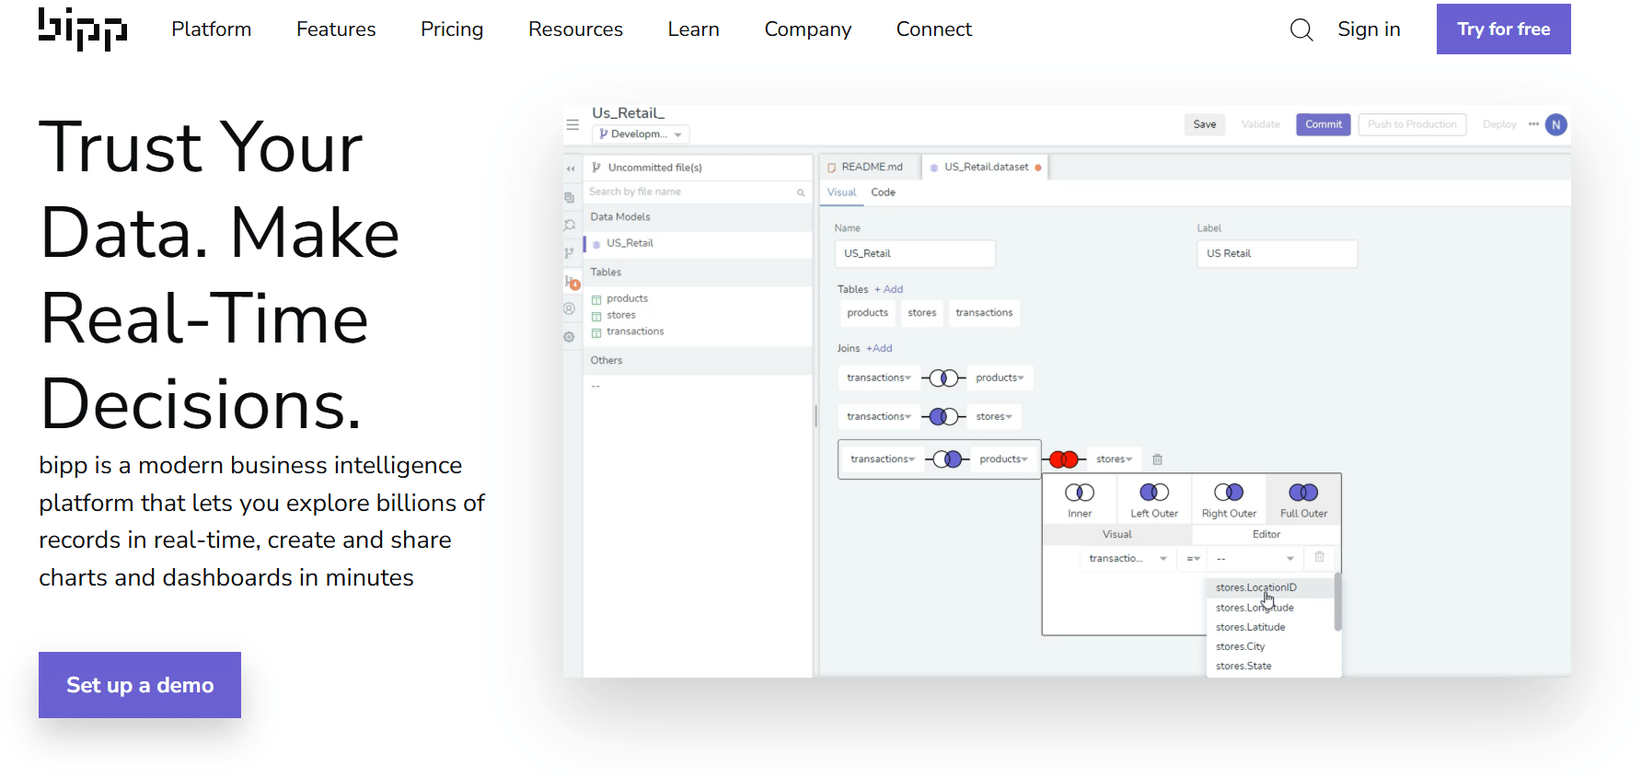The height and width of the screenshot is (778, 1642).
Task: Open the user account sidebar icon
Action: [570, 309]
